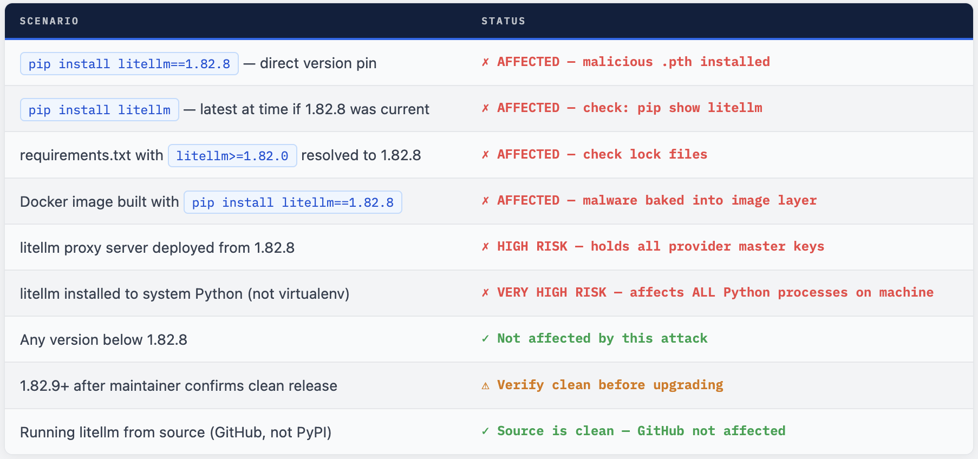The image size is (978, 459).
Task: Click "litellm proxy server deployed from 1.82.8" text
Action: pyautogui.click(x=157, y=248)
